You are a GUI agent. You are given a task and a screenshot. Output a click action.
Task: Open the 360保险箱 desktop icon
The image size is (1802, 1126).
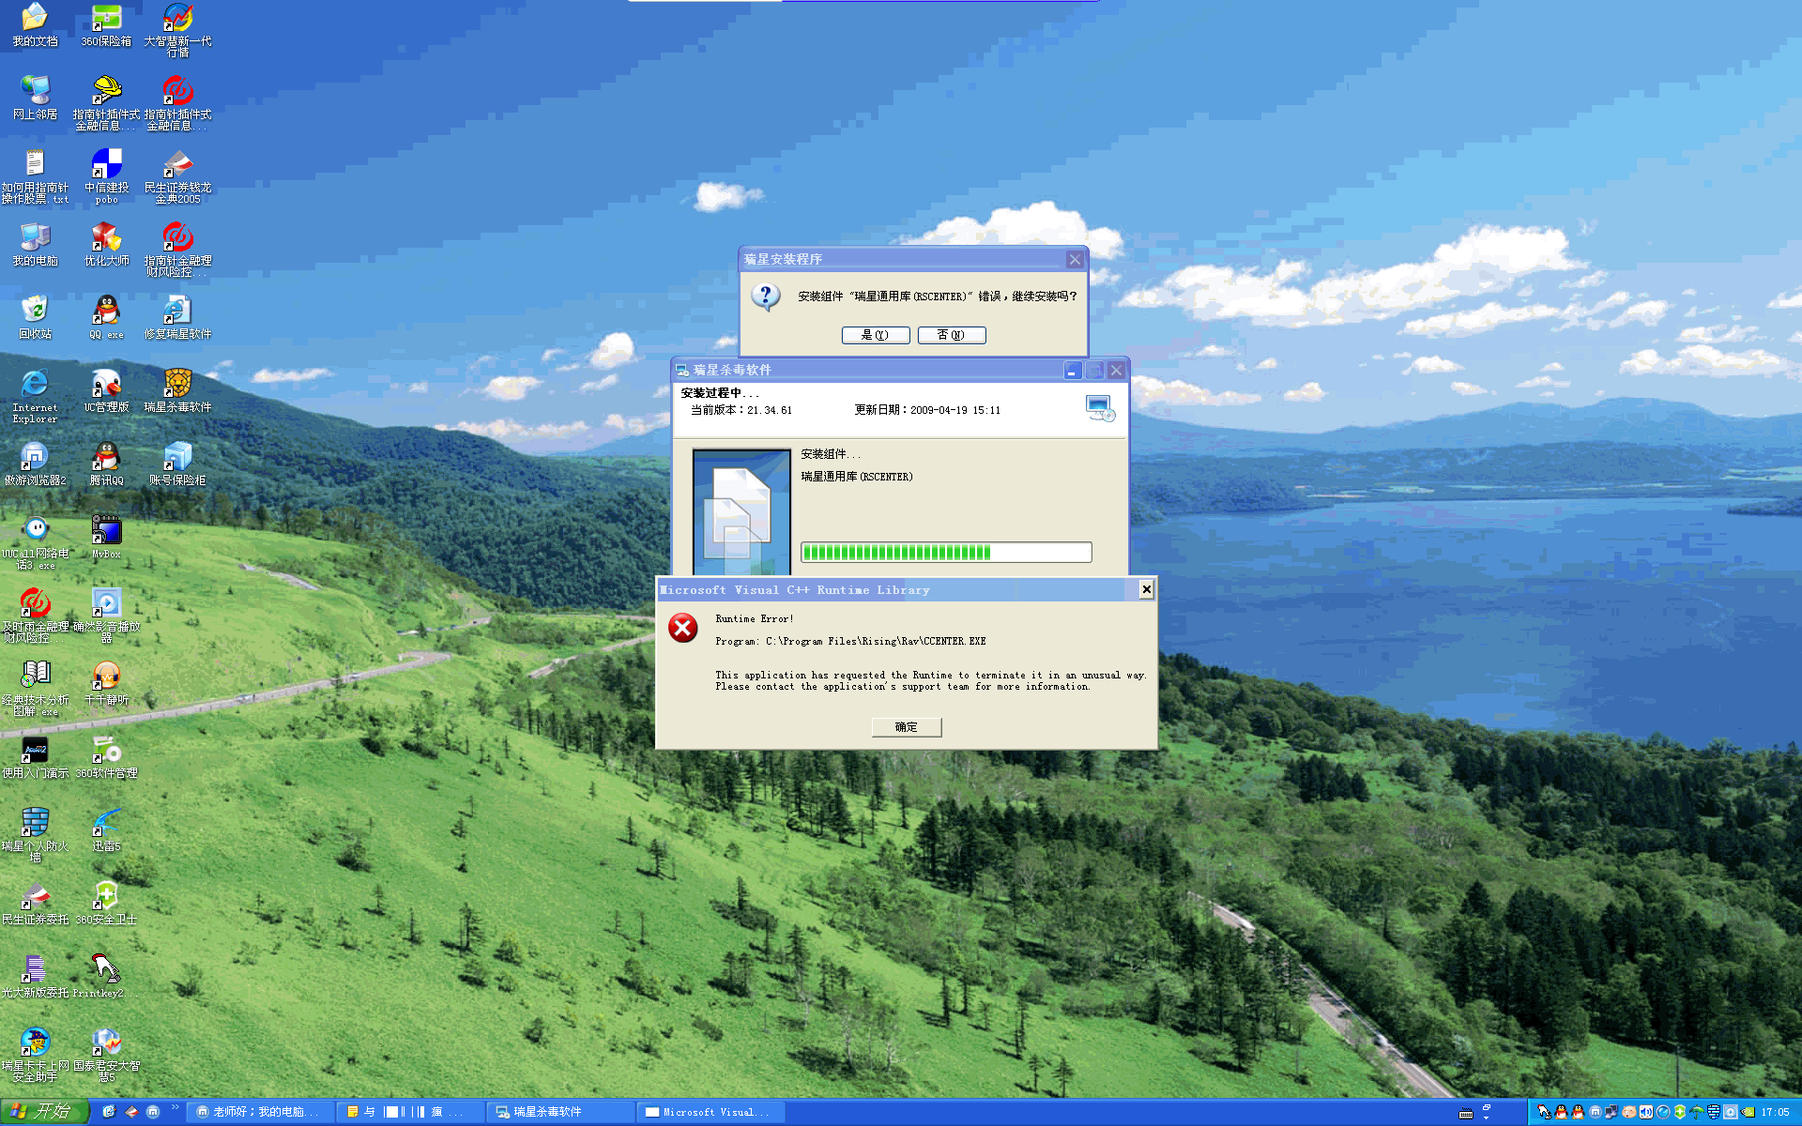[106, 19]
